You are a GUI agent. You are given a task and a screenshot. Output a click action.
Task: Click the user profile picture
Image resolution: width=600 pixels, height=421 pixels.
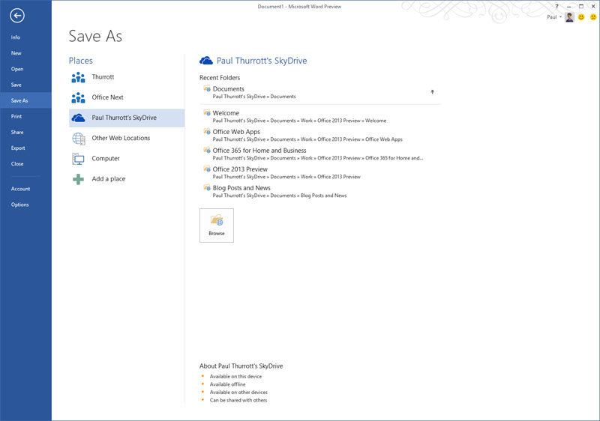[x=569, y=17]
